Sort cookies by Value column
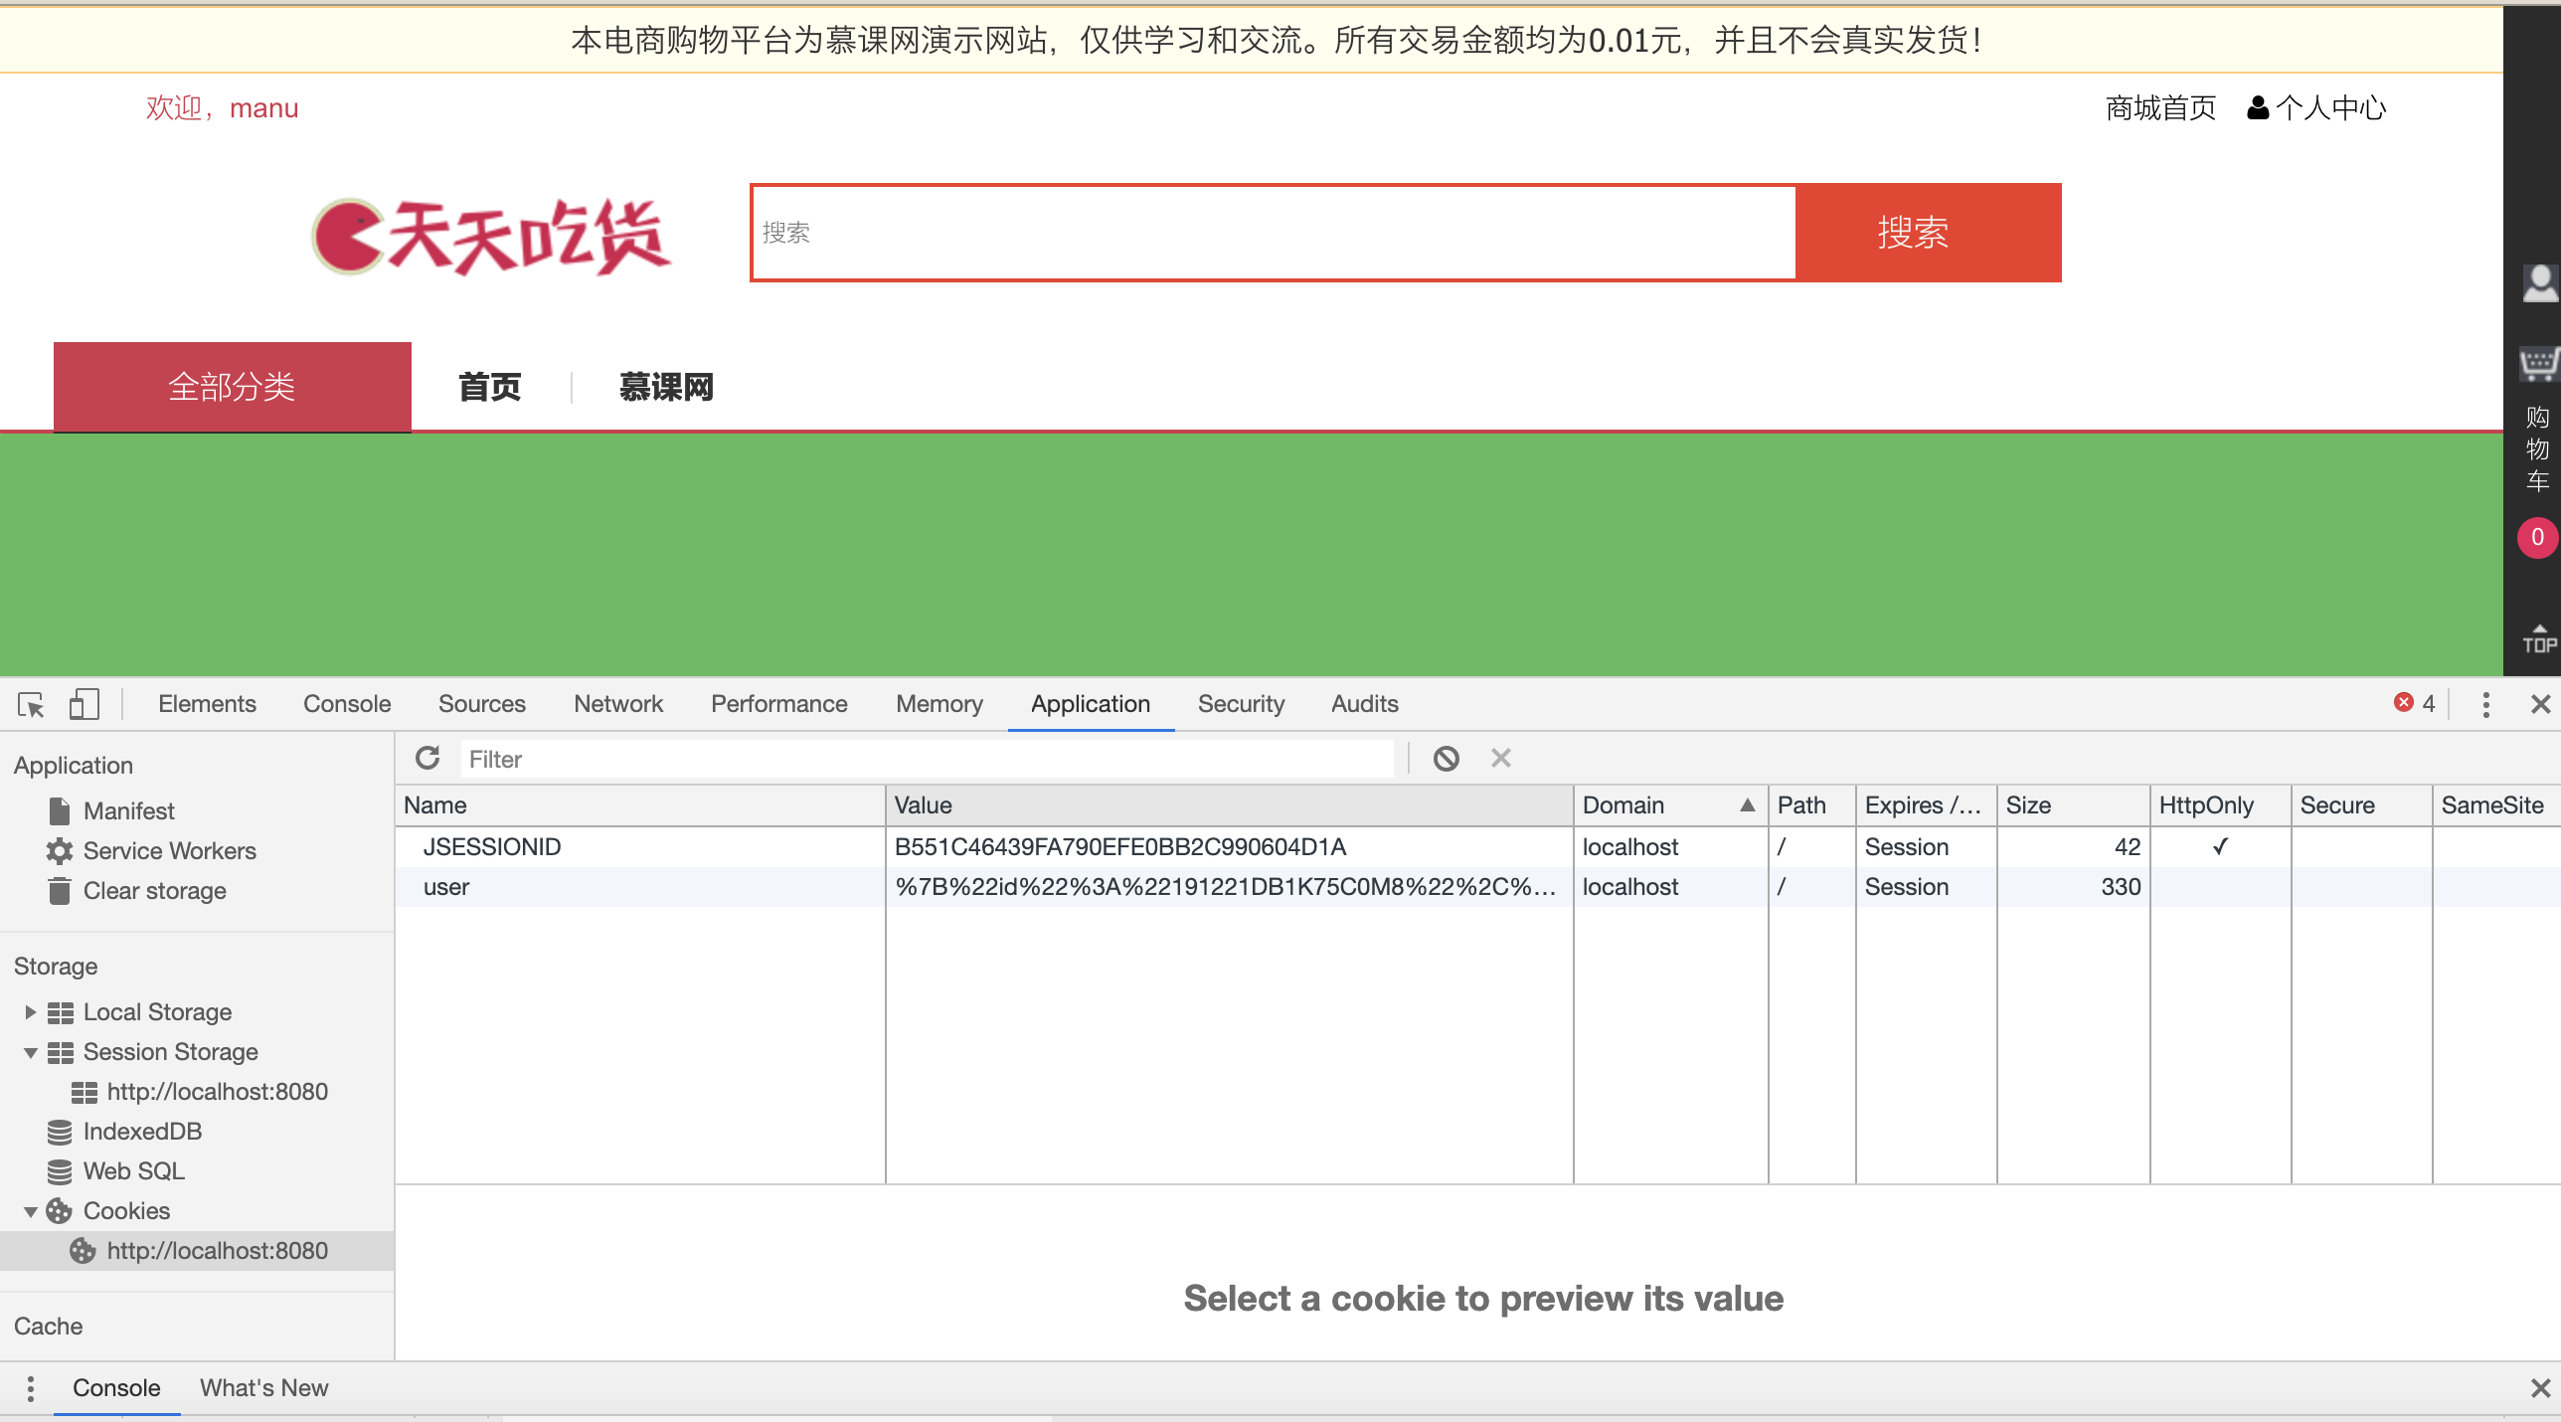Image resolution: width=2561 pixels, height=1422 pixels. tap(1230, 805)
